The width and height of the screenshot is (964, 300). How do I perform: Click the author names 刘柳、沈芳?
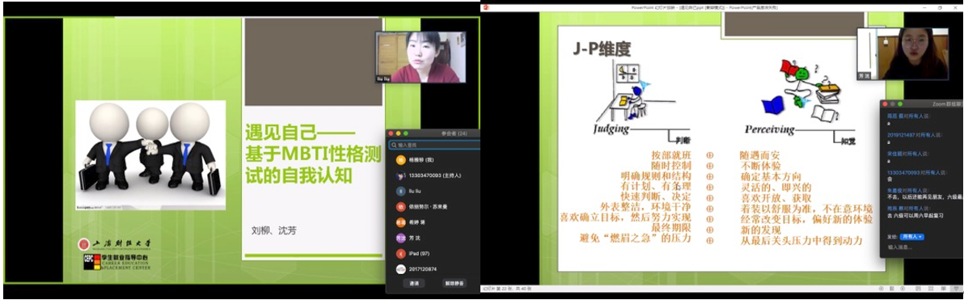point(274,230)
